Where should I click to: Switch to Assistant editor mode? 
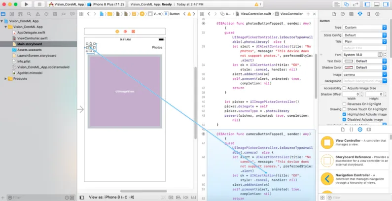(346, 4)
